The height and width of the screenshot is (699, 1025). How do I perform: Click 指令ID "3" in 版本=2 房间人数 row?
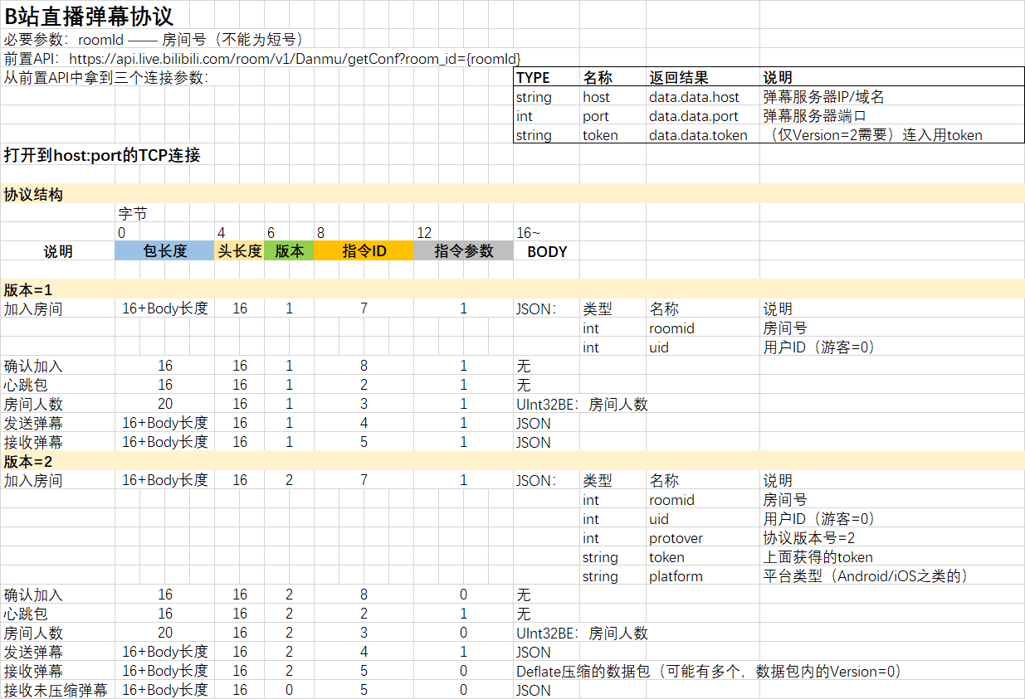pos(364,633)
